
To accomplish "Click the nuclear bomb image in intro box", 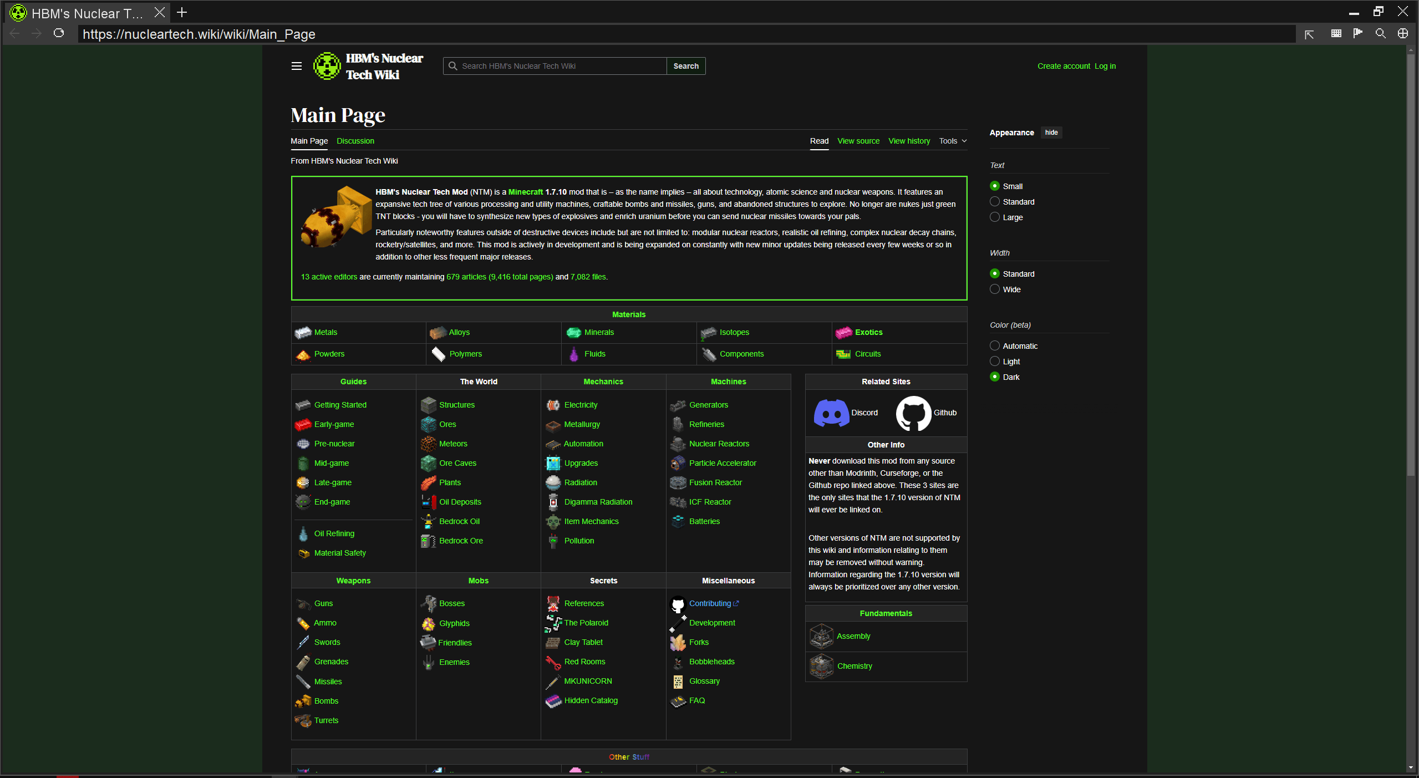I will (336, 217).
